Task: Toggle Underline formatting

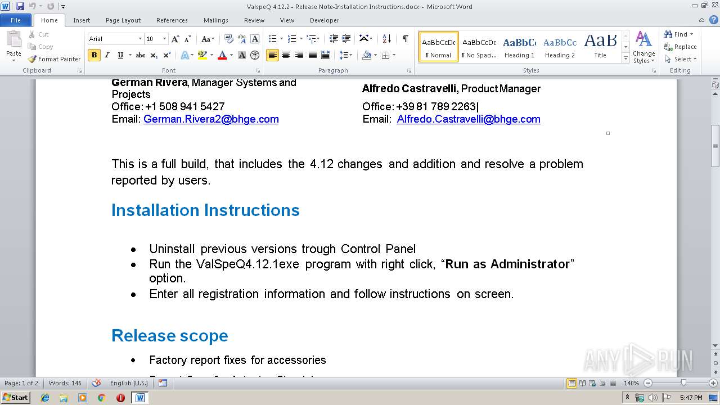Action: 120,55
